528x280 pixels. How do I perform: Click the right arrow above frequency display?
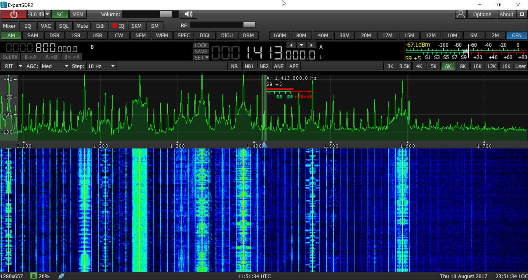(311, 45)
